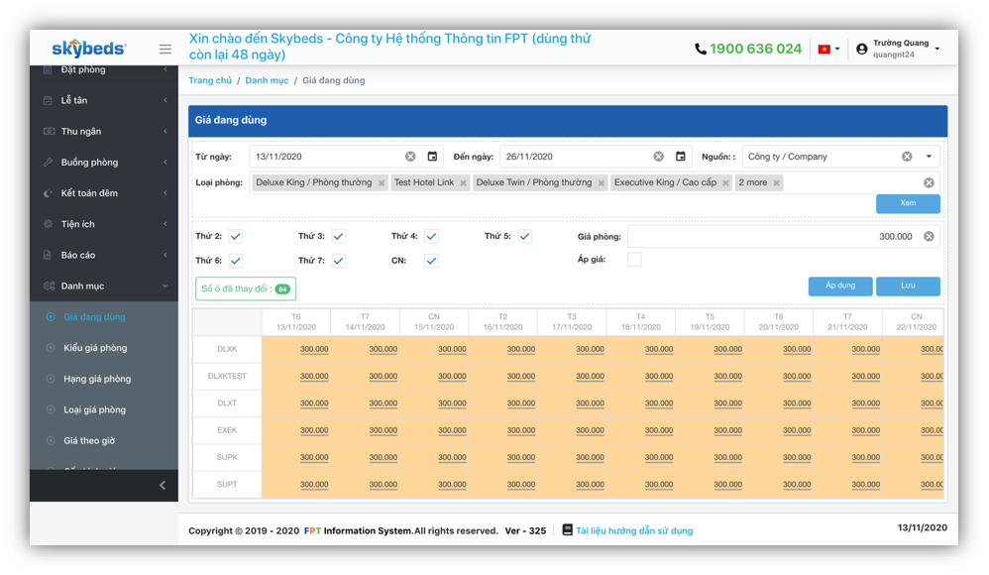Expand the Trường Quang user menu

(936, 49)
